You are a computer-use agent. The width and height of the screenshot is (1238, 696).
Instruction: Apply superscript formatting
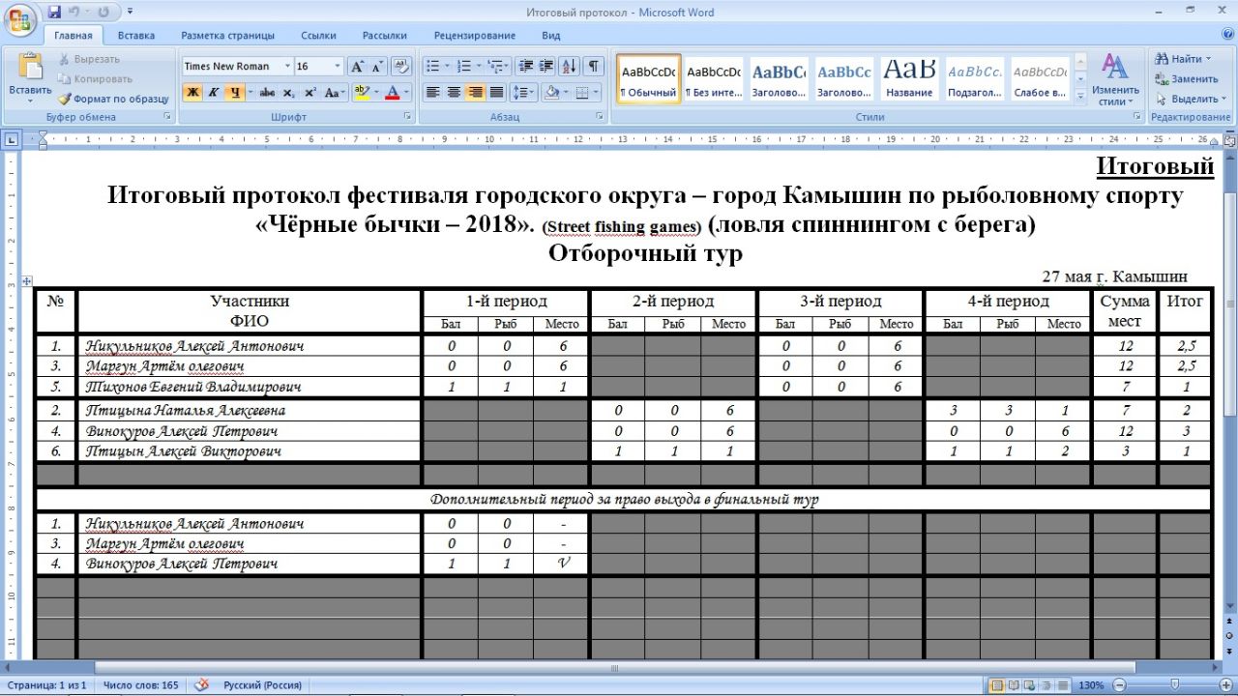pos(310,93)
